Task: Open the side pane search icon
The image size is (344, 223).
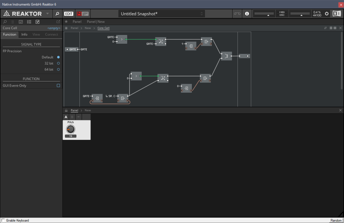Action: point(5,22)
